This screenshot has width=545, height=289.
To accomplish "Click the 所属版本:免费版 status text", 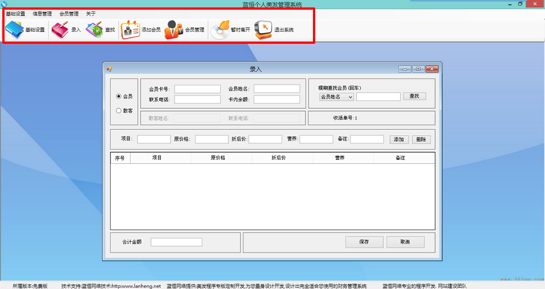I will pyautogui.click(x=30, y=286).
